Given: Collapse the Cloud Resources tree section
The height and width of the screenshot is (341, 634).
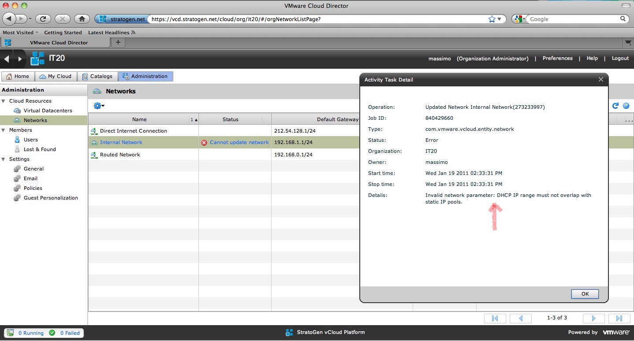Looking at the screenshot, I should (4, 101).
